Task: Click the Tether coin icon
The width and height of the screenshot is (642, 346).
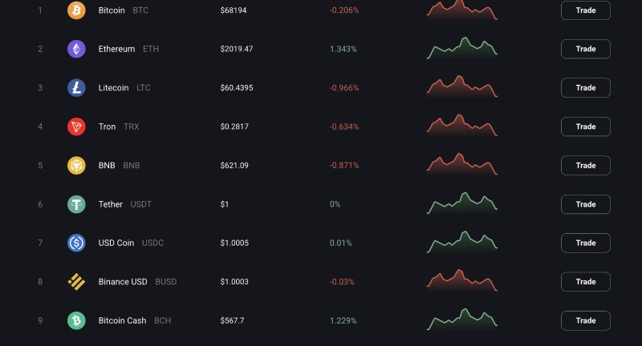Action: point(76,204)
